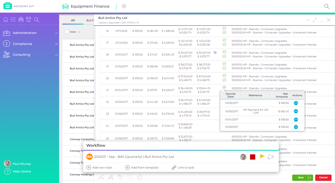335x183 pixels.
Task: Toggle Client column sort arrow
Action: coord(79,32)
